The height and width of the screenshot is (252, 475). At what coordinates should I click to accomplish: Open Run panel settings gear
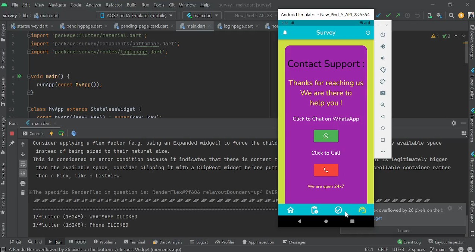point(454,123)
